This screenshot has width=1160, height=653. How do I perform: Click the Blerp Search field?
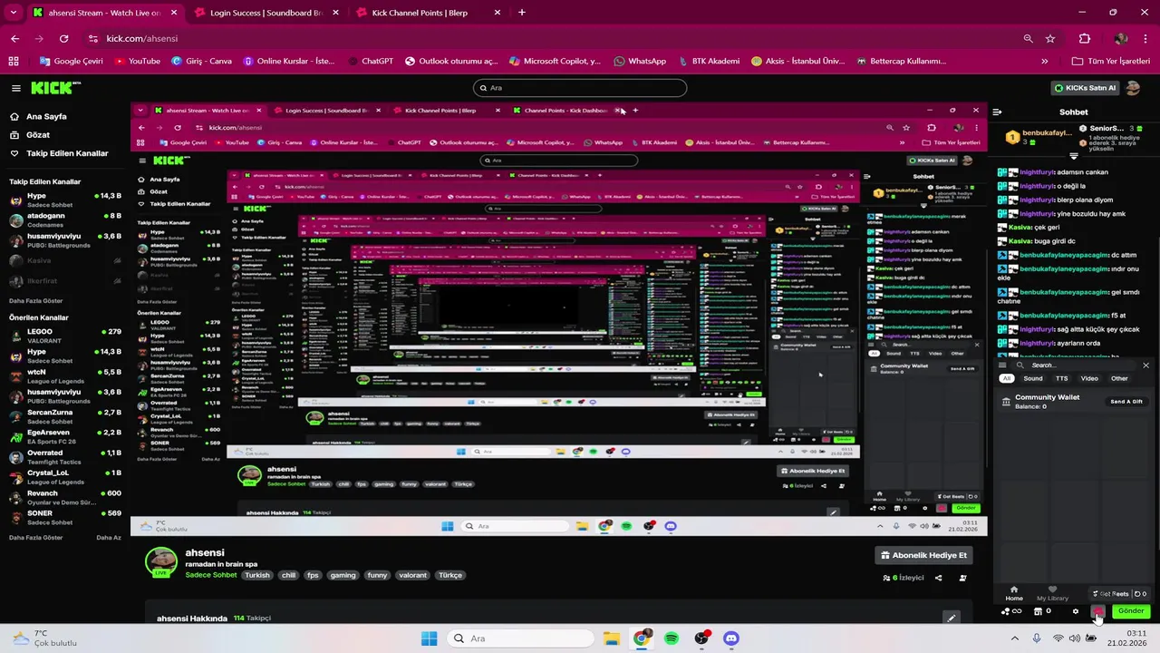(x=1074, y=365)
